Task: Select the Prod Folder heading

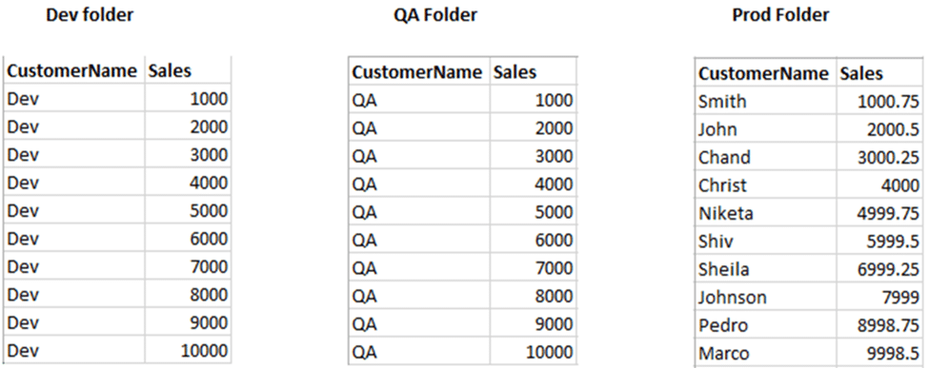Action: (x=780, y=15)
